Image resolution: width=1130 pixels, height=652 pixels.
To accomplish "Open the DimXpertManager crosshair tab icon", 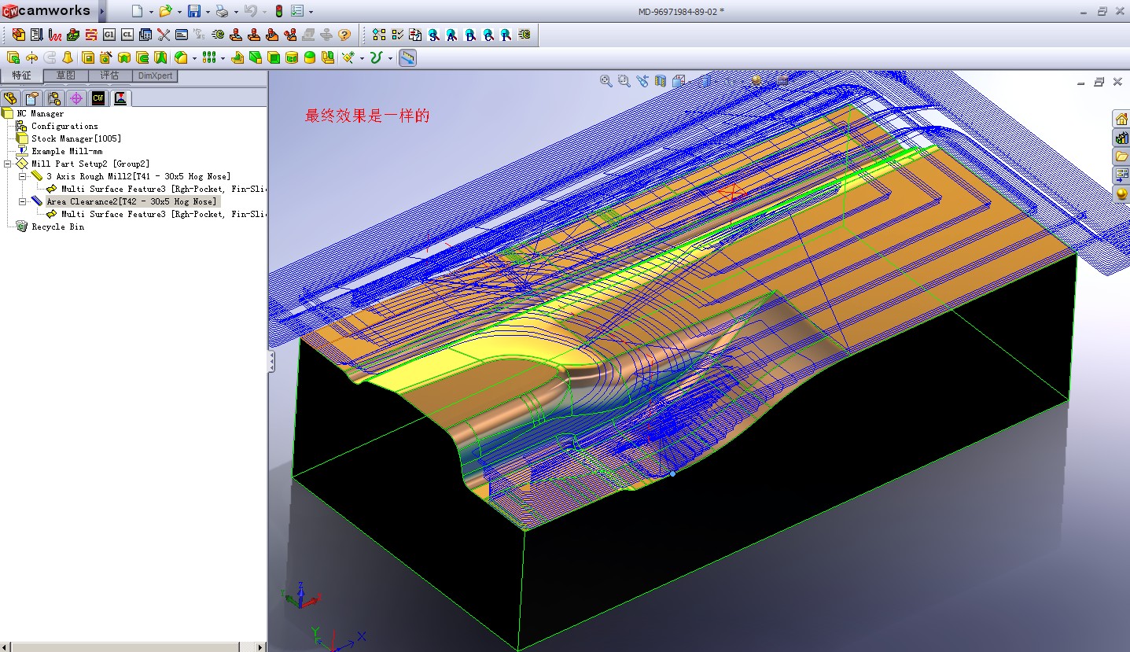I will pyautogui.click(x=76, y=98).
